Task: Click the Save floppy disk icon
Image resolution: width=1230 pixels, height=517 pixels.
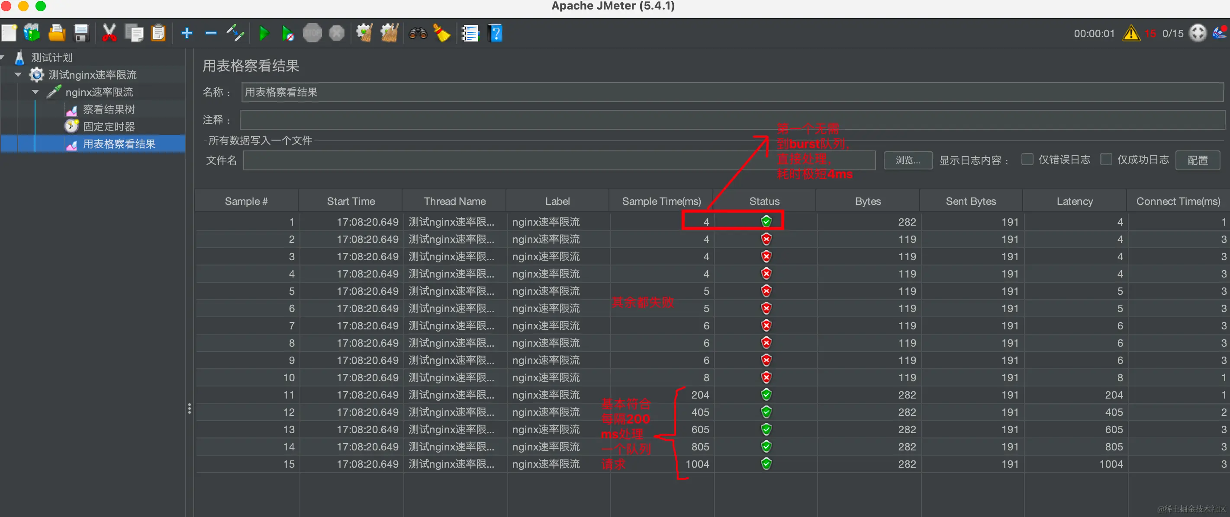Action: pos(82,33)
